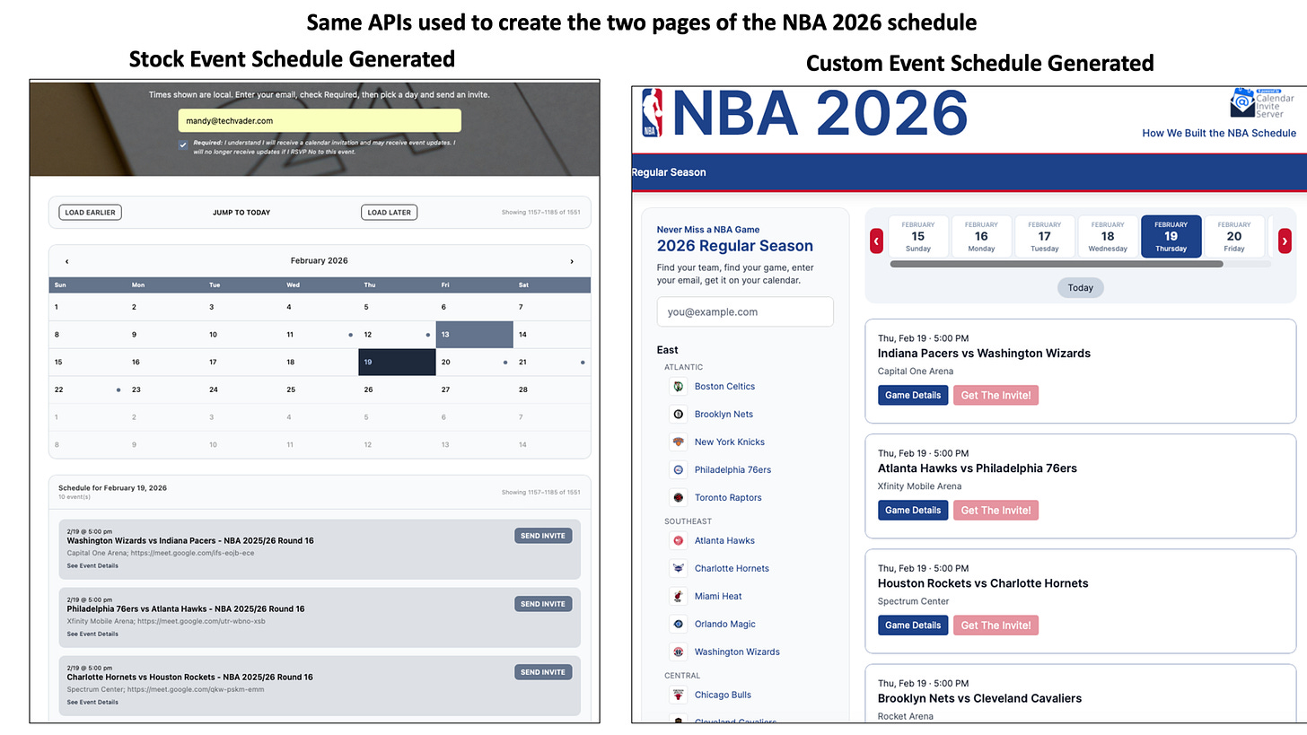Select Charlotte Hornets team logo
Image resolution: width=1307 pixels, height=735 pixels.
pos(679,569)
